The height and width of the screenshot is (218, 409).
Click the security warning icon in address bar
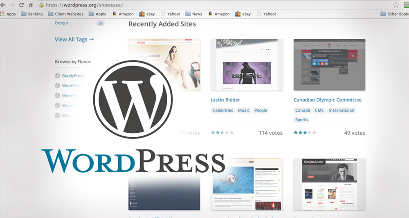[41, 5]
